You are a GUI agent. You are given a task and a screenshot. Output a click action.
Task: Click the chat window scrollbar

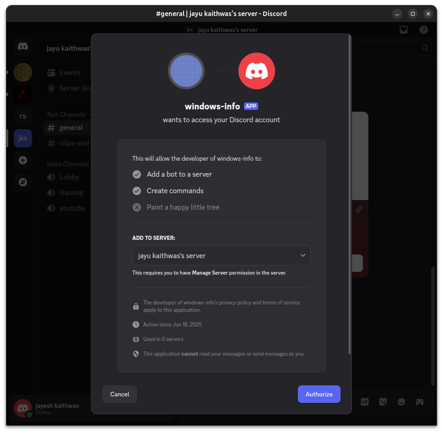[432, 326]
